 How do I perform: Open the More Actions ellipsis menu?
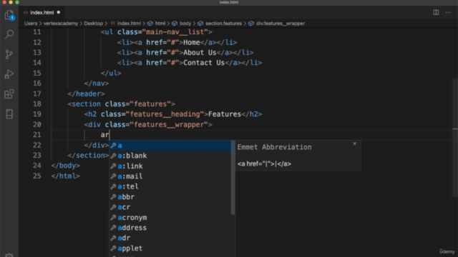(x=448, y=13)
